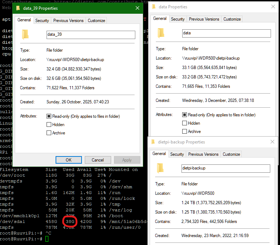Click the large folder icon in dietpi-backup Properties
Screen dimensions: 280x245
[160, 168]
